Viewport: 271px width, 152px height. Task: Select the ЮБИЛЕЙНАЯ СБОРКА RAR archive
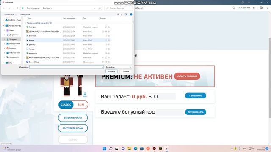(68, 57)
